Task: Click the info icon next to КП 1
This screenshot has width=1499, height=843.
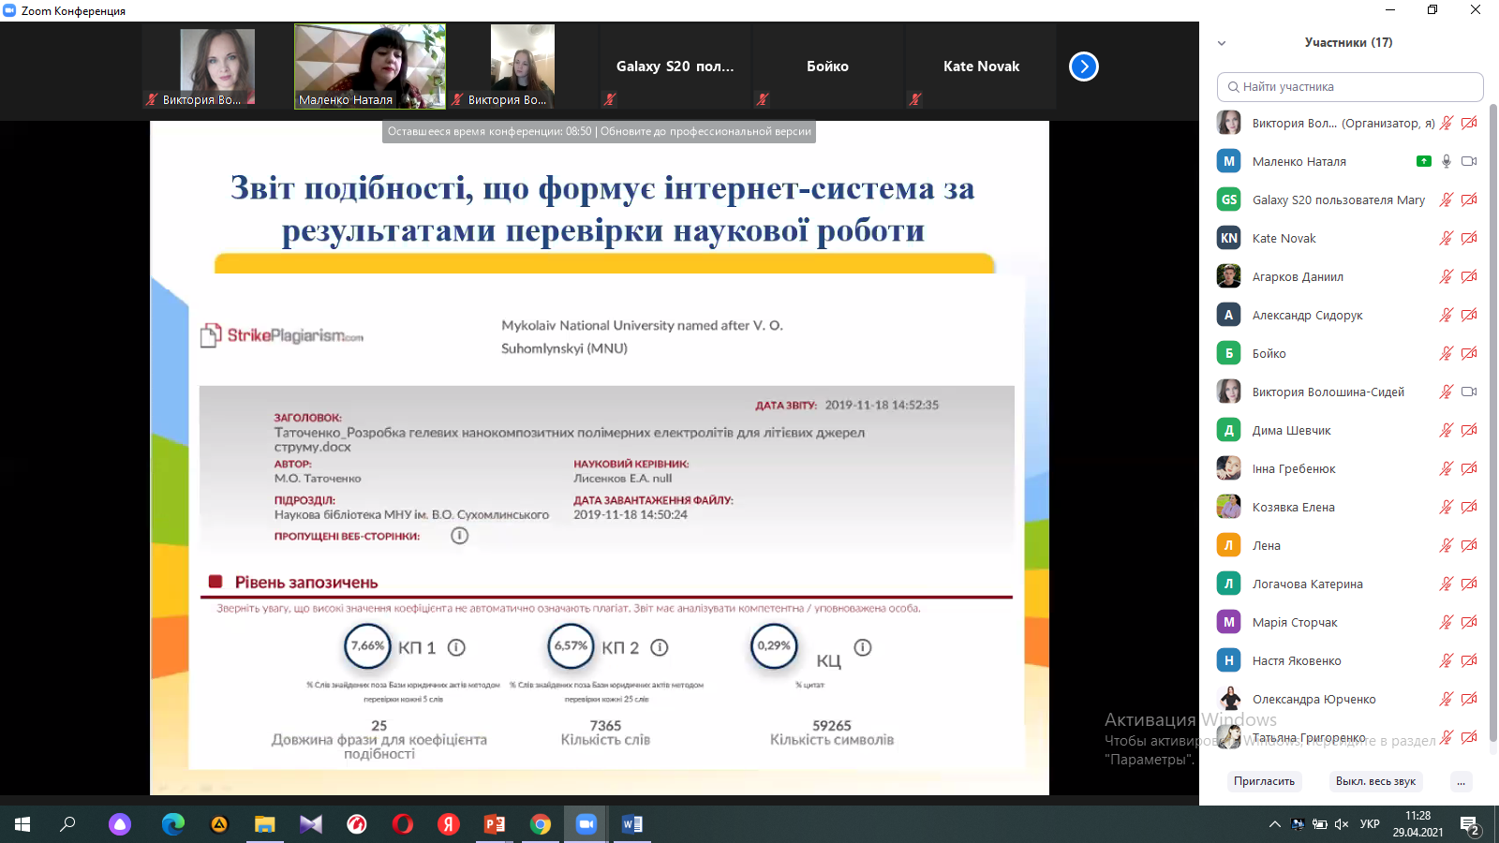Action: click(456, 647)
